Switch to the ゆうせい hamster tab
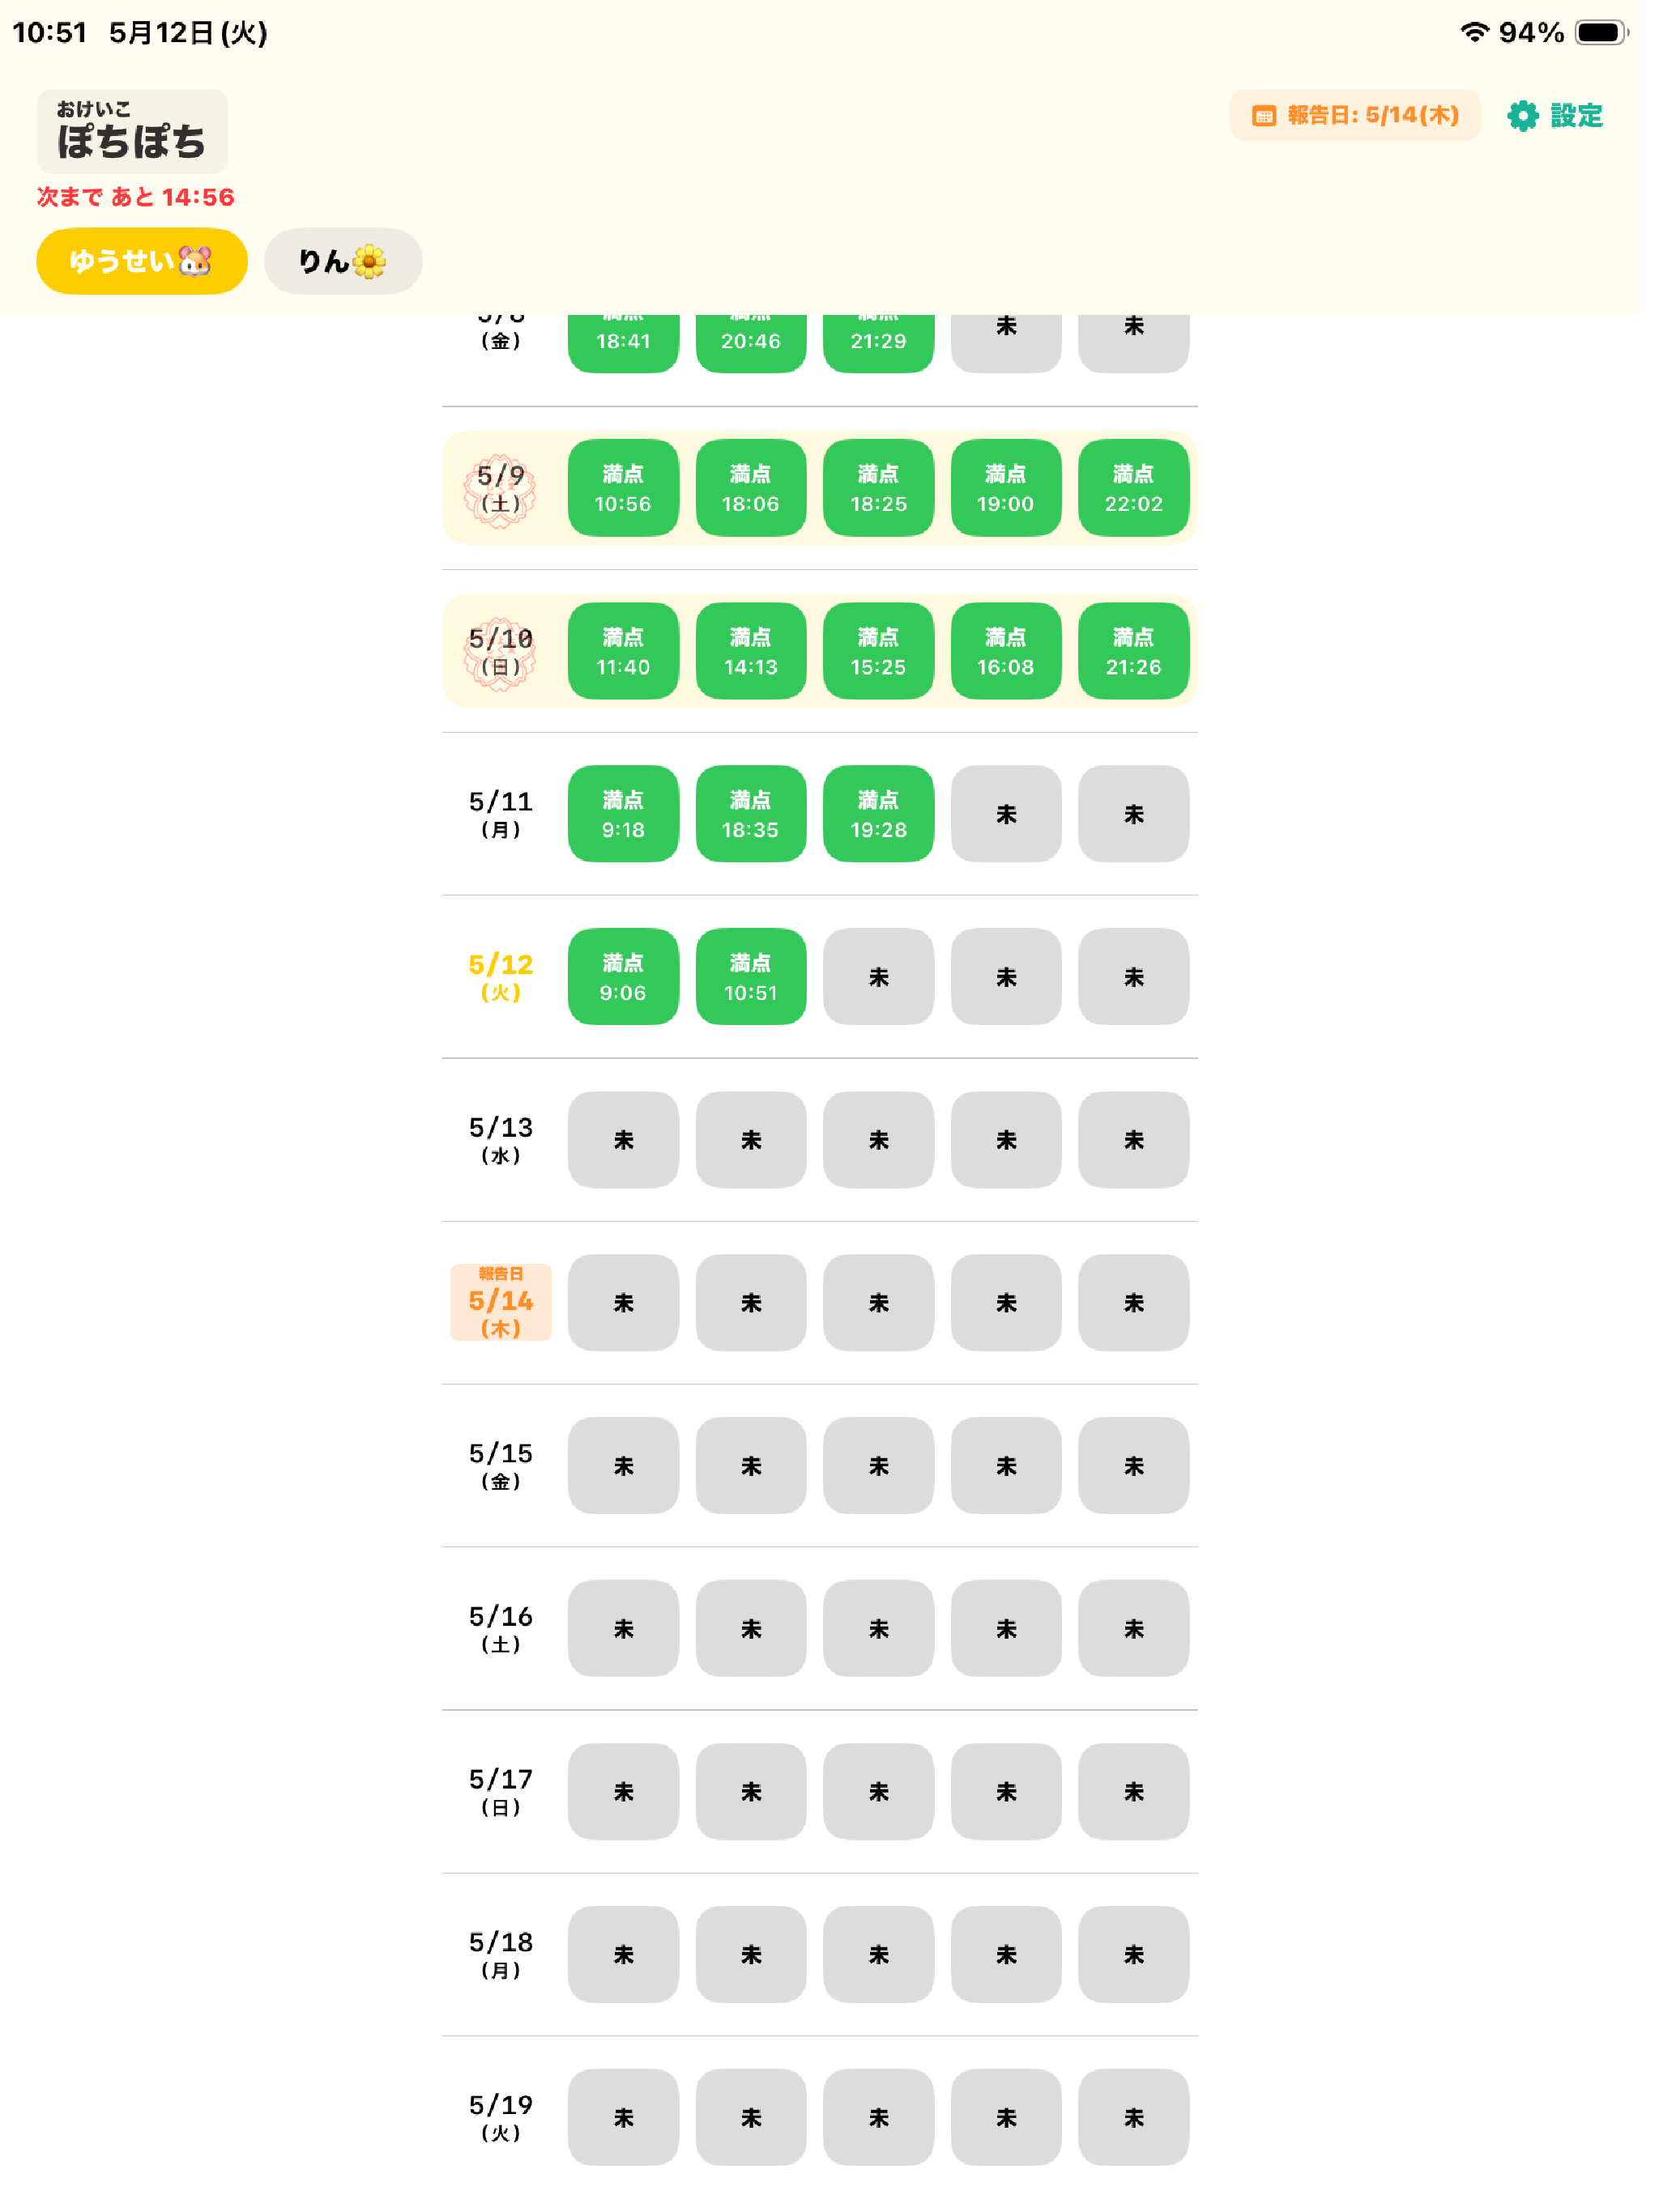Screen dimensions: 1659x2212 pos(142,261)
